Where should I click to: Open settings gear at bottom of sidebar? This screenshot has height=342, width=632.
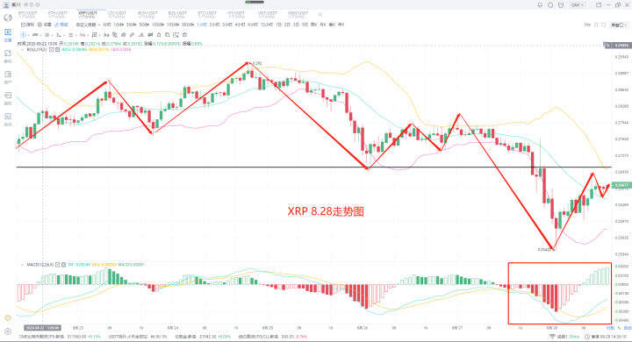coord(8,331)
